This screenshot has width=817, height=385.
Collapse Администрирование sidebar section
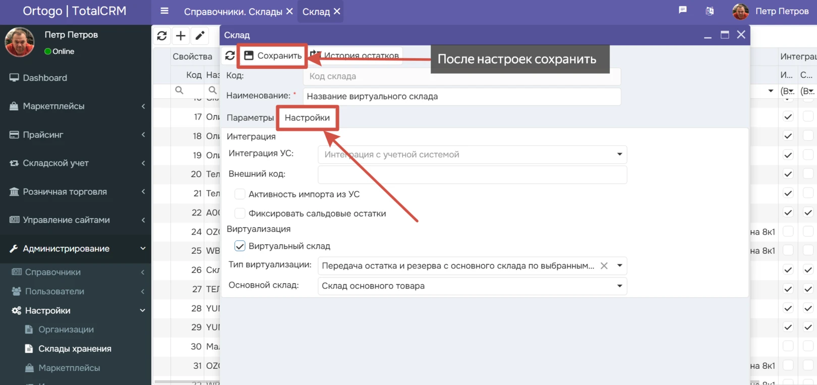coord(143,249)
